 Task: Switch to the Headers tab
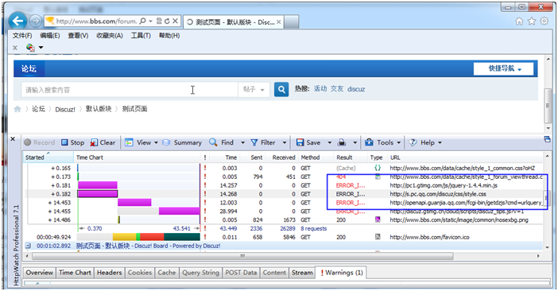pos(109,273)
